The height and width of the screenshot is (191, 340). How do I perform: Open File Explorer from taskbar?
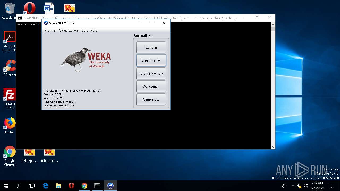click(58, 186)
